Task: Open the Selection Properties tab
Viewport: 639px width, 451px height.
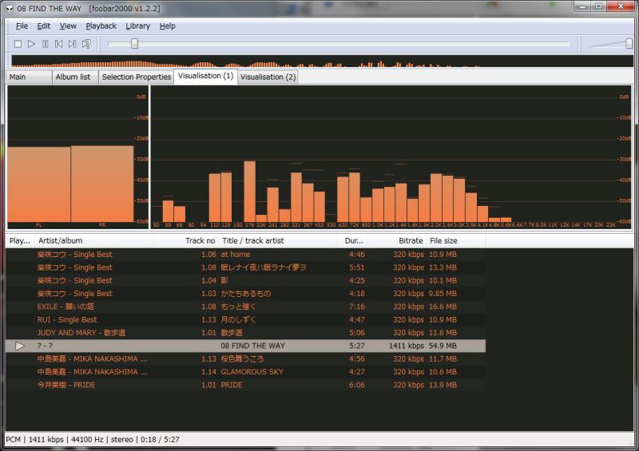Action: (136, 77)
